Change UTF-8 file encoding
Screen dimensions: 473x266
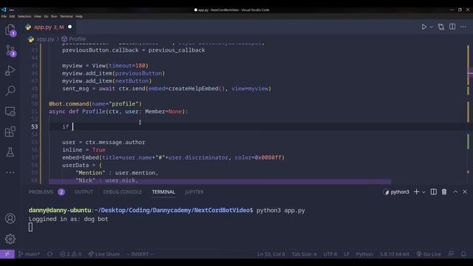pyautogui.click(x=330, y=254)
